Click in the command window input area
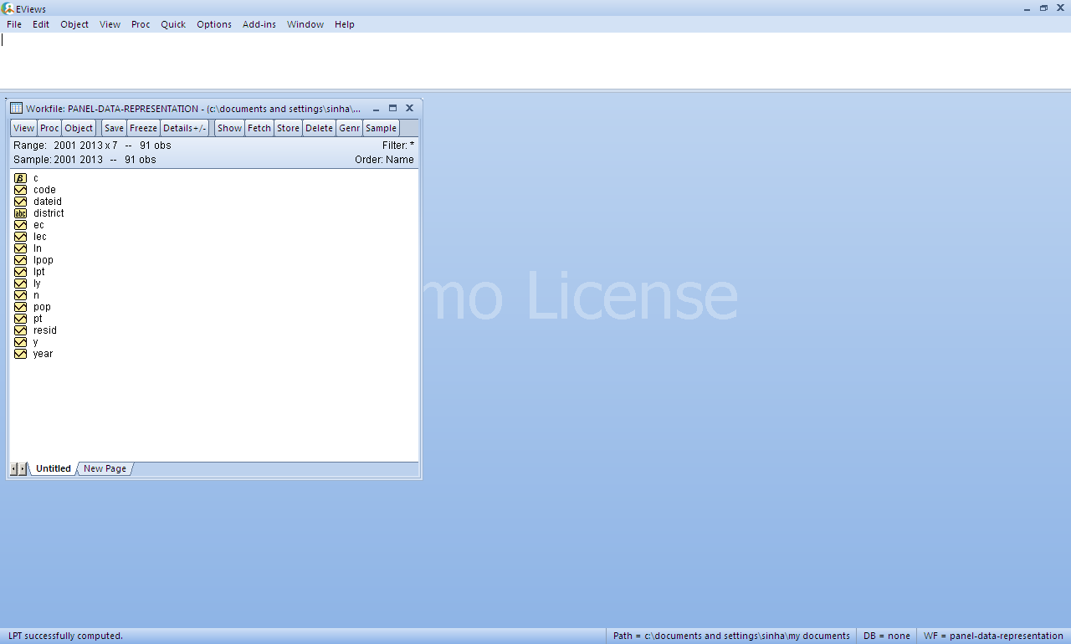1071x644 pixels. pos(535,60)
